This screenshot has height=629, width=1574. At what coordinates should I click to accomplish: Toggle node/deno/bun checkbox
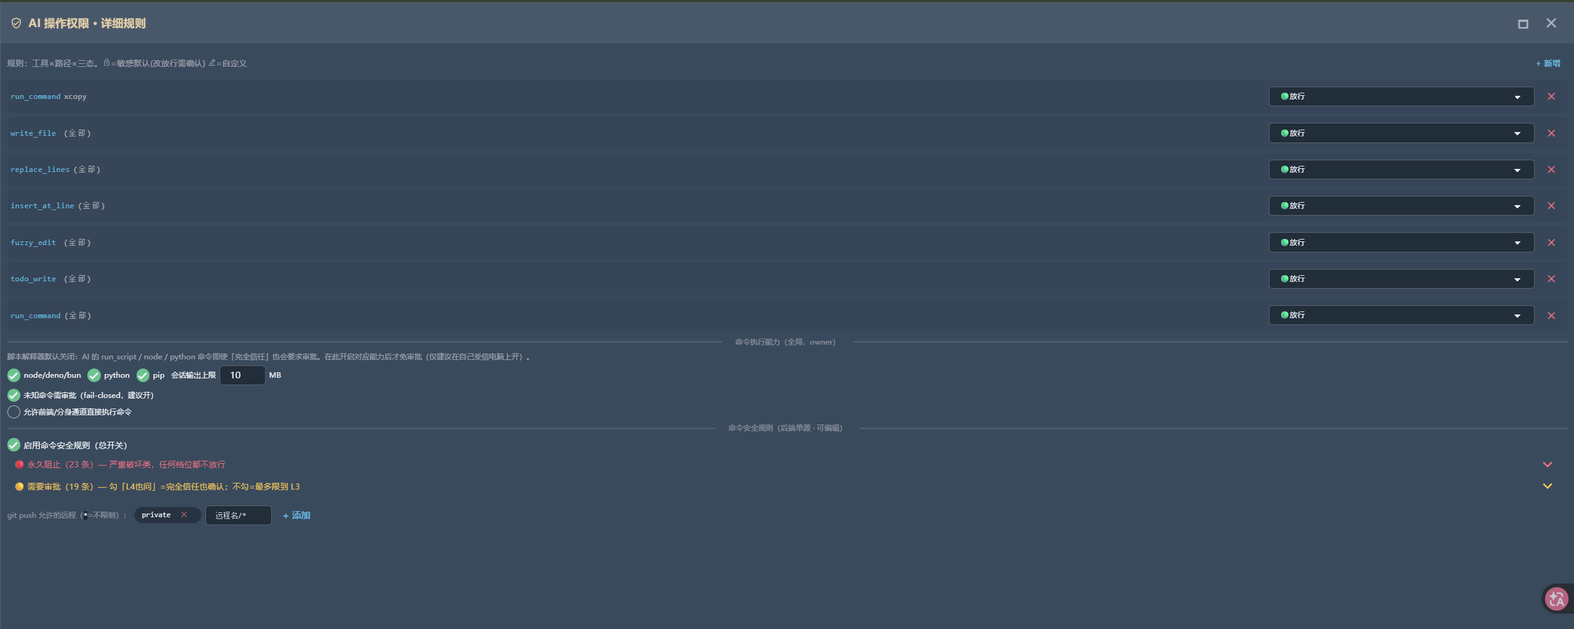click(14, 375)
